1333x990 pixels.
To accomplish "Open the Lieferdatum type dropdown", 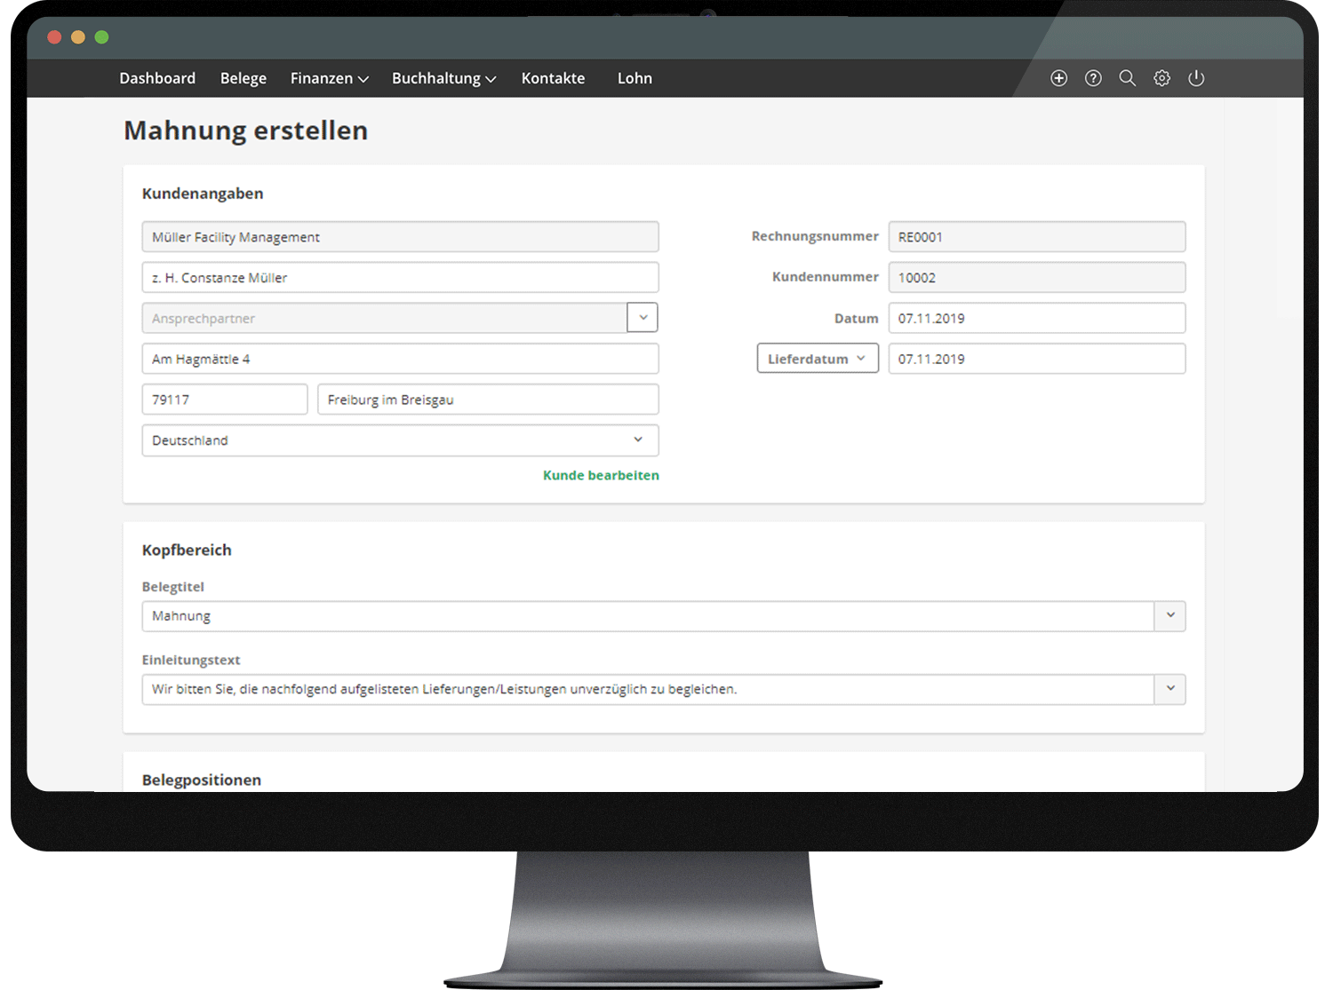I will [x=817, y=359].
